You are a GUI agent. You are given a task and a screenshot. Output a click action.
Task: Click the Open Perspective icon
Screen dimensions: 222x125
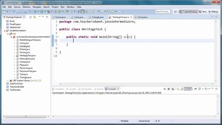(176, 12)
